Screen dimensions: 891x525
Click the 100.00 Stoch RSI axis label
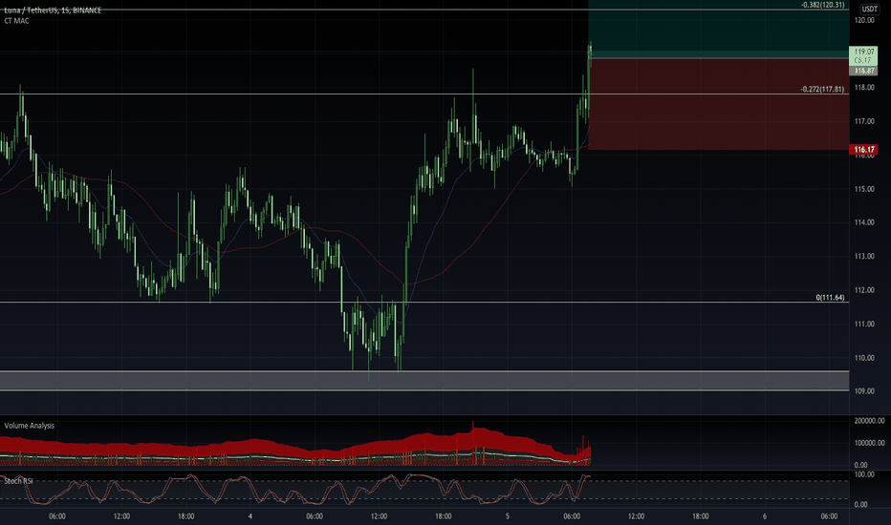pyautogui.click(x=863, y=474)
